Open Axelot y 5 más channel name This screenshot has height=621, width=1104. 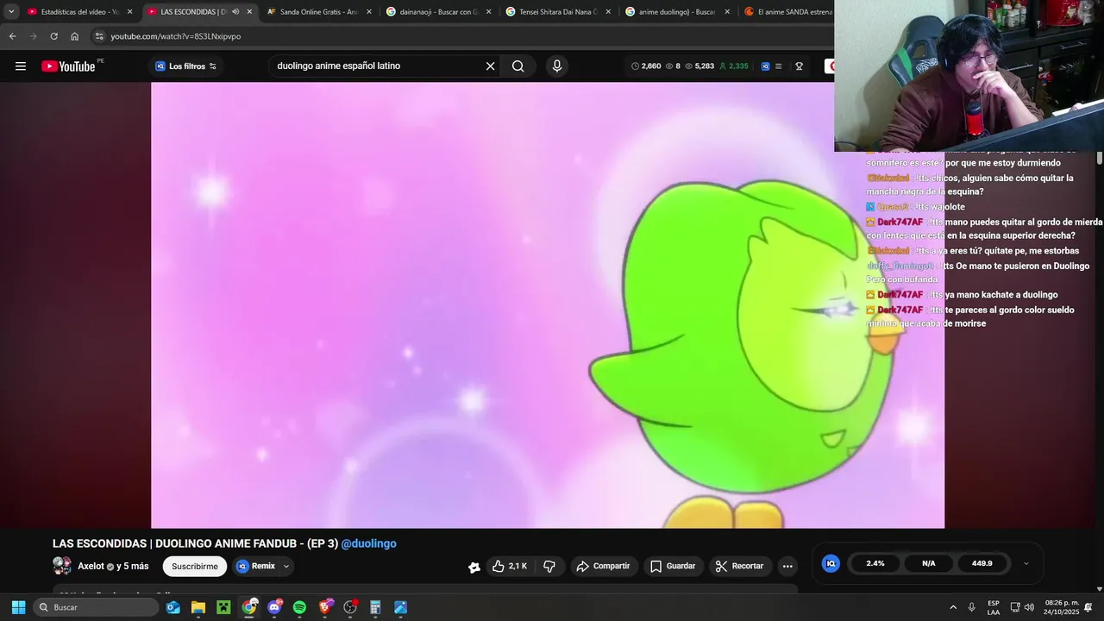point(113,566)
